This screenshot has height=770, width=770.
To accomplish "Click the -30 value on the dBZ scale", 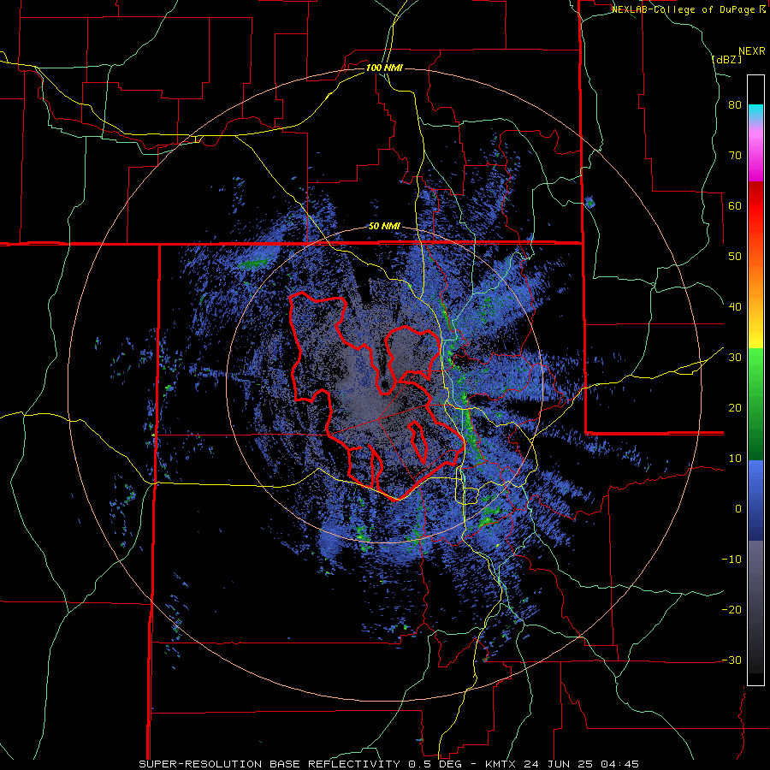I will pyautogui.click(x=731, y=660).
